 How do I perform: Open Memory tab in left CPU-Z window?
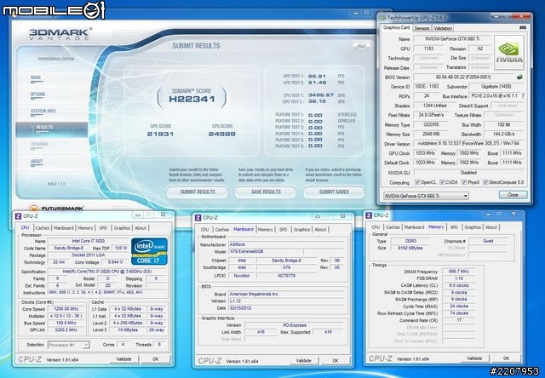[85, 228]
